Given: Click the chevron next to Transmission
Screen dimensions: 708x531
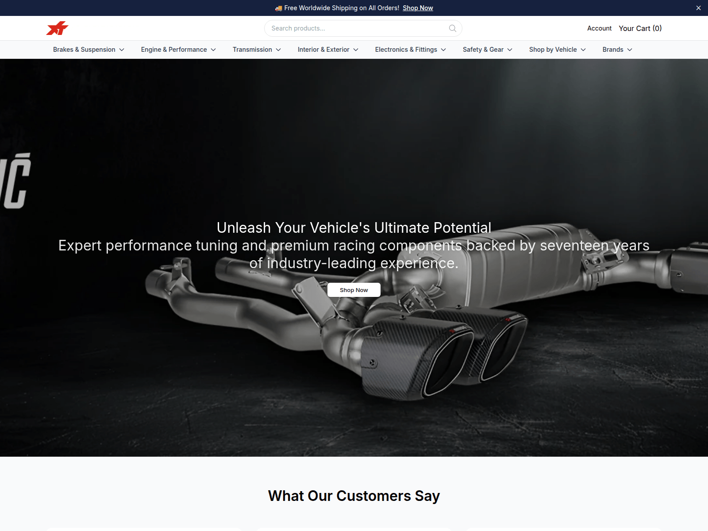Looking at the screenshot, I should pos(278,50).
